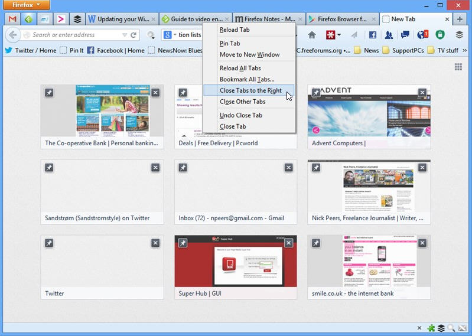Viewport: 472px width, 336px height.
Task: Open the chat messages toolbar icon
Action: [405, 35]
